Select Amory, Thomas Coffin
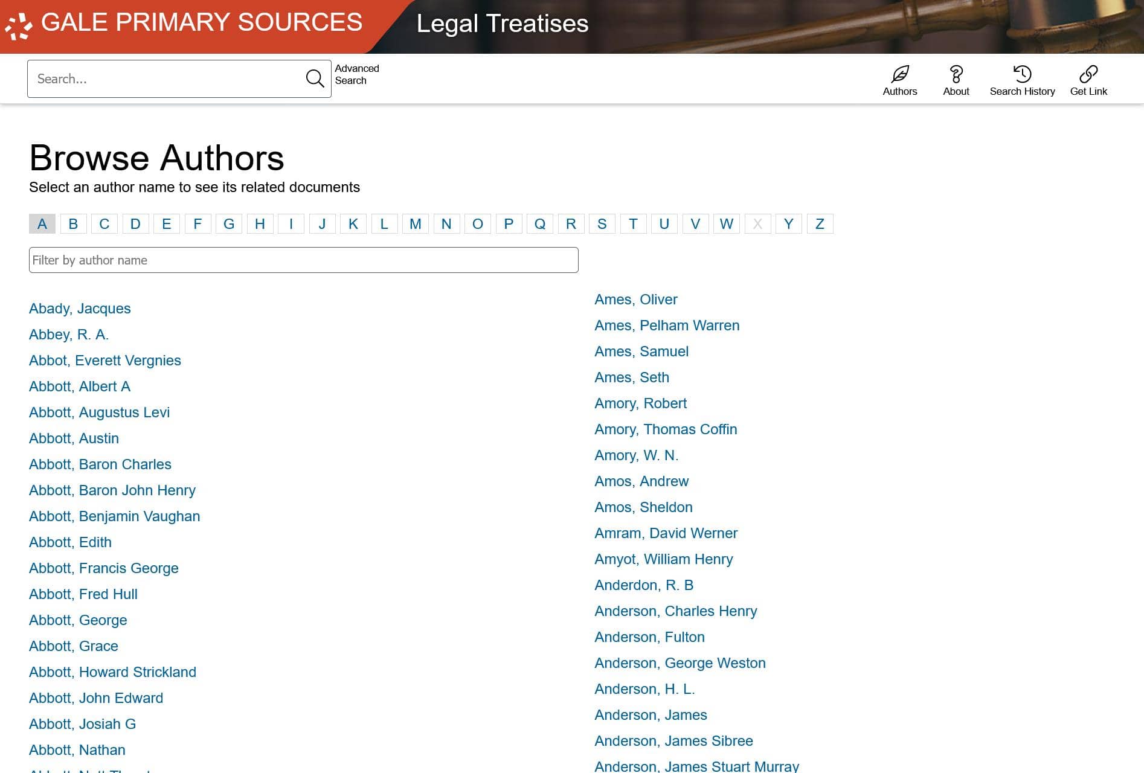 click(666, 429)
